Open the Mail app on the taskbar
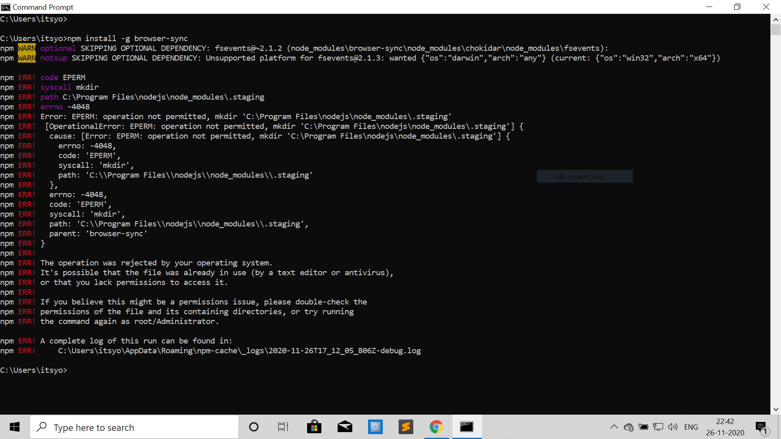Screen dimensions: 781x439 pos(345,427)
